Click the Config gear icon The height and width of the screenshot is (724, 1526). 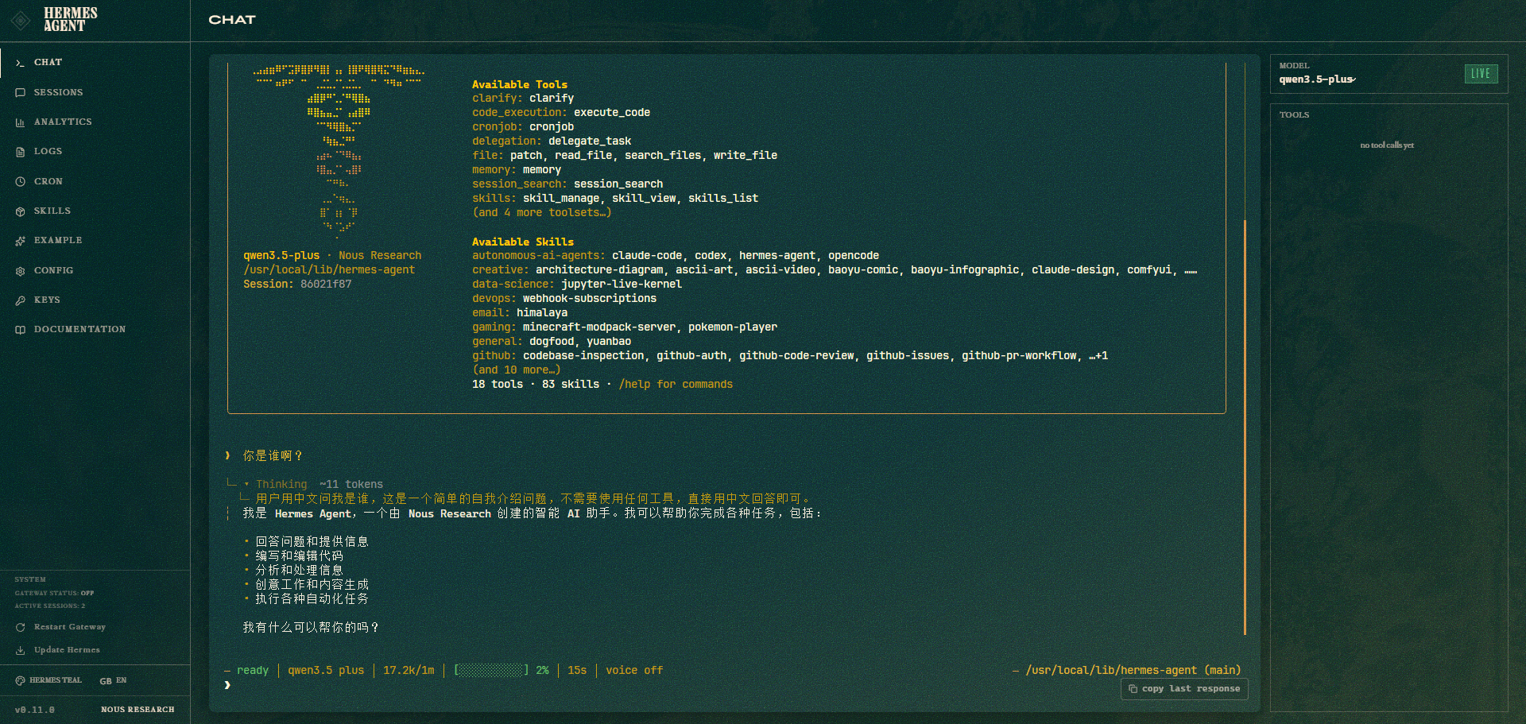(x=20, y=271)
